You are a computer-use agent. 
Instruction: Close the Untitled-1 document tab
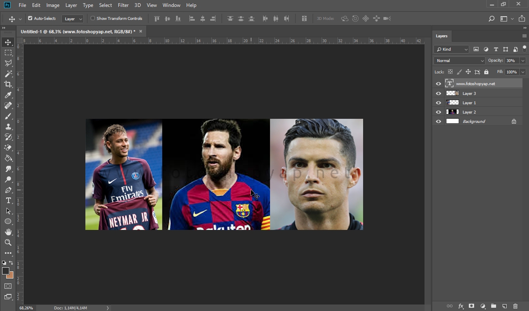click(141, 31)
